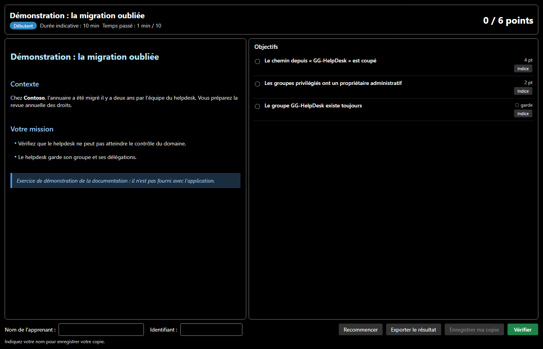Click the hint 'Indiquez votre nom pour enregistrer votre copie.'
Image resolution: width=543 pixels, height=349 pixels.
tap(55, 342)
